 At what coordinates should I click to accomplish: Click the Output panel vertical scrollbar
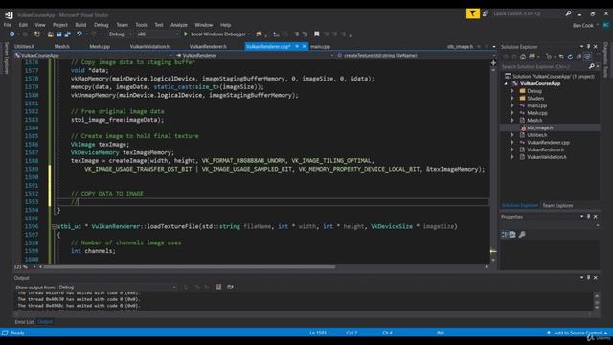(x=597, y=302)
